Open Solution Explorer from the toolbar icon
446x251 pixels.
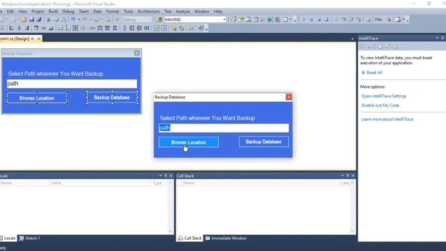233,20
